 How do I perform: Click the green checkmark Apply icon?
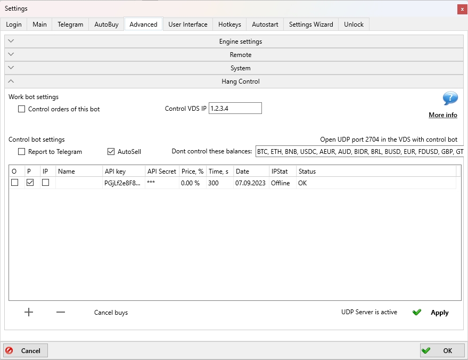[x=417, y=313]
